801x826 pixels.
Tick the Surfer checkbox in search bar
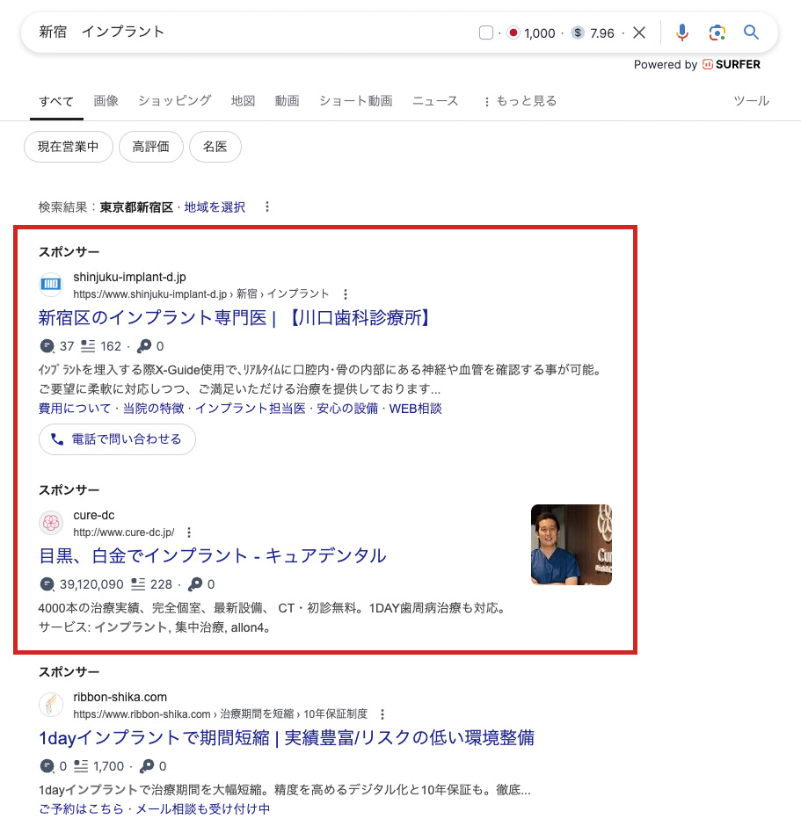click(486, 33)
